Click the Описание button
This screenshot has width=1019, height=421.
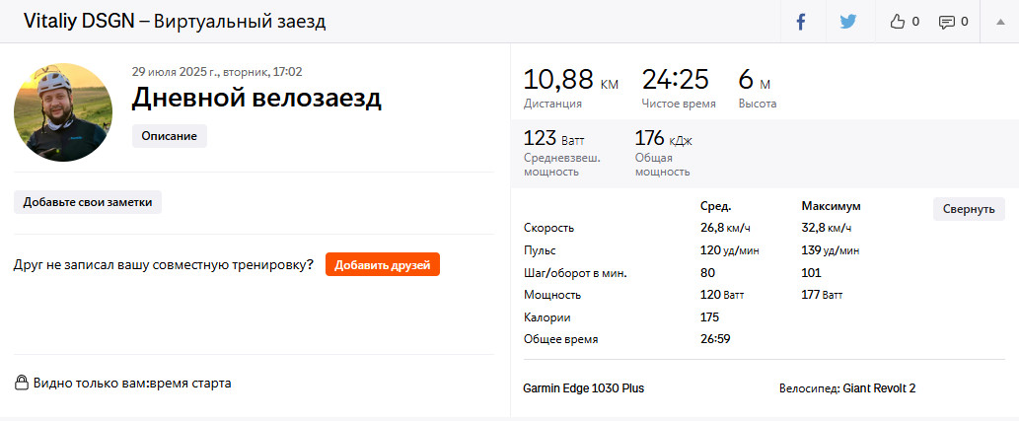tap(170, 136)
